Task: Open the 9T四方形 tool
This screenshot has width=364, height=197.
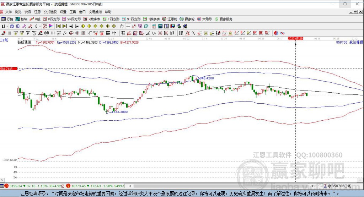Action: click(x=131, y=19)
